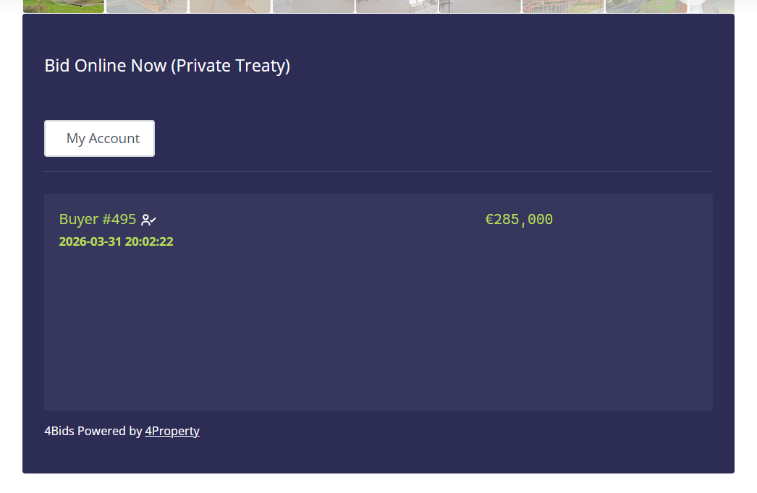Screen dimensions: 757x493
Task: Open the sixth thumbnail left of orange railing
Action: click(480, 6)
